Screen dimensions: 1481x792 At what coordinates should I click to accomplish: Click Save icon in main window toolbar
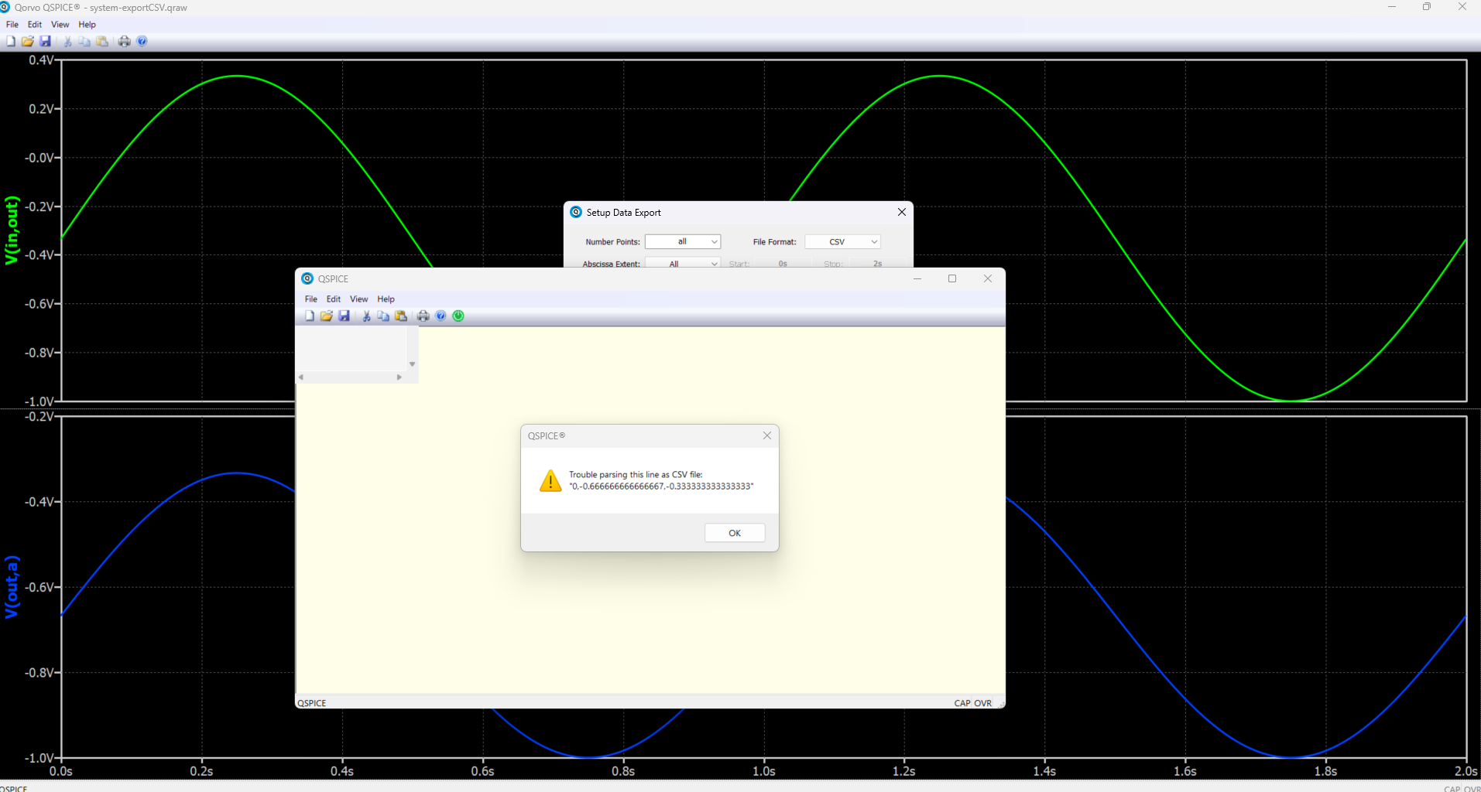pyautogui.click(x=46, y=41)
